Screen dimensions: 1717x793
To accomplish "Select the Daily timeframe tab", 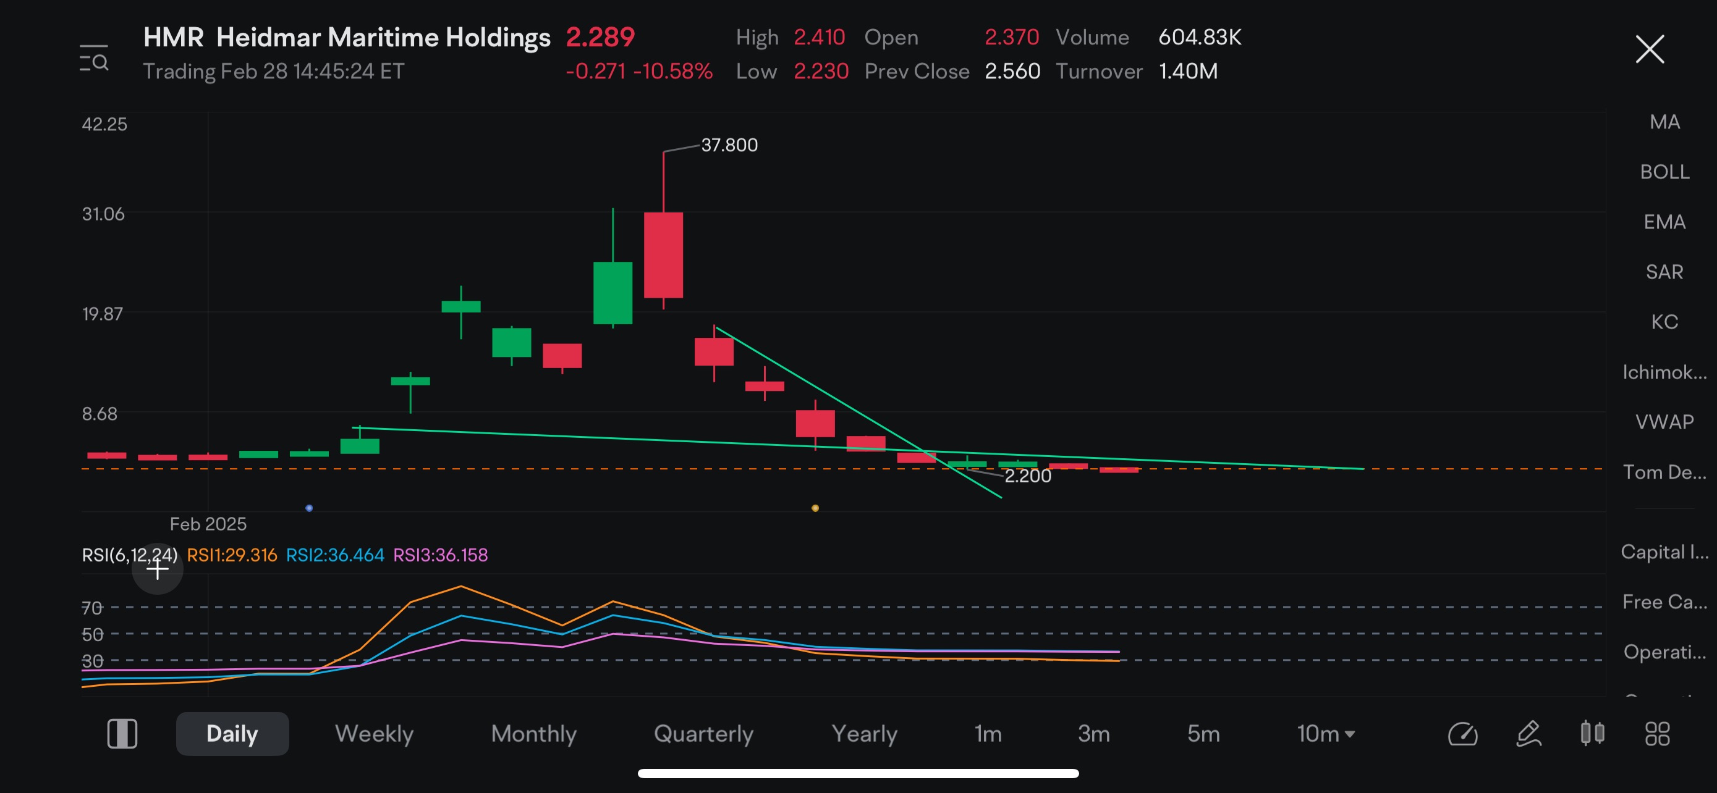I will tap(232, 733).
